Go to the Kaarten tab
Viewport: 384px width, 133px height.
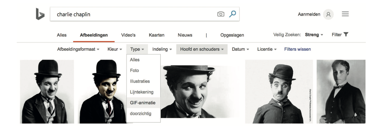pos(157,35)
